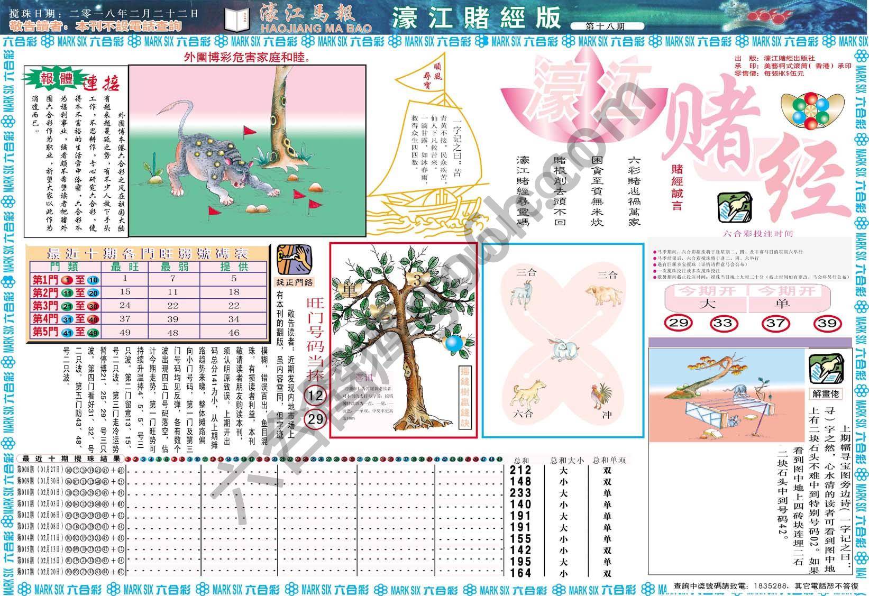869x596 pixels.
Task: Click the 外圍博彩危害家庭和睦 warning line
Action: [248, 57]
